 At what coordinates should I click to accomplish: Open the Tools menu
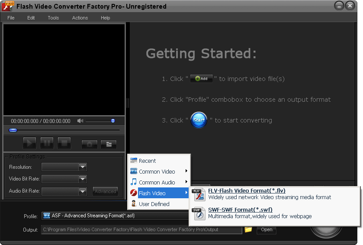[x=53, y=18]
